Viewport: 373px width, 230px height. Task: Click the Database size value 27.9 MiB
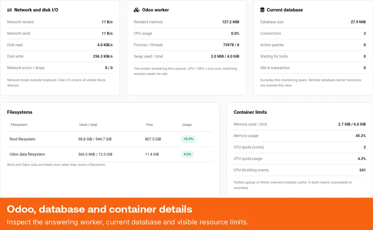coord(358,22)
